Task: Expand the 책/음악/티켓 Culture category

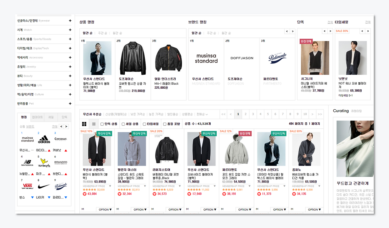Action: click(70, 94)
